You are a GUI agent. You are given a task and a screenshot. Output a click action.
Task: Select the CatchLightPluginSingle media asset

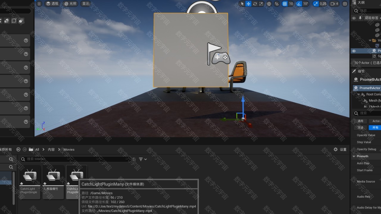[x=30, y=182]
